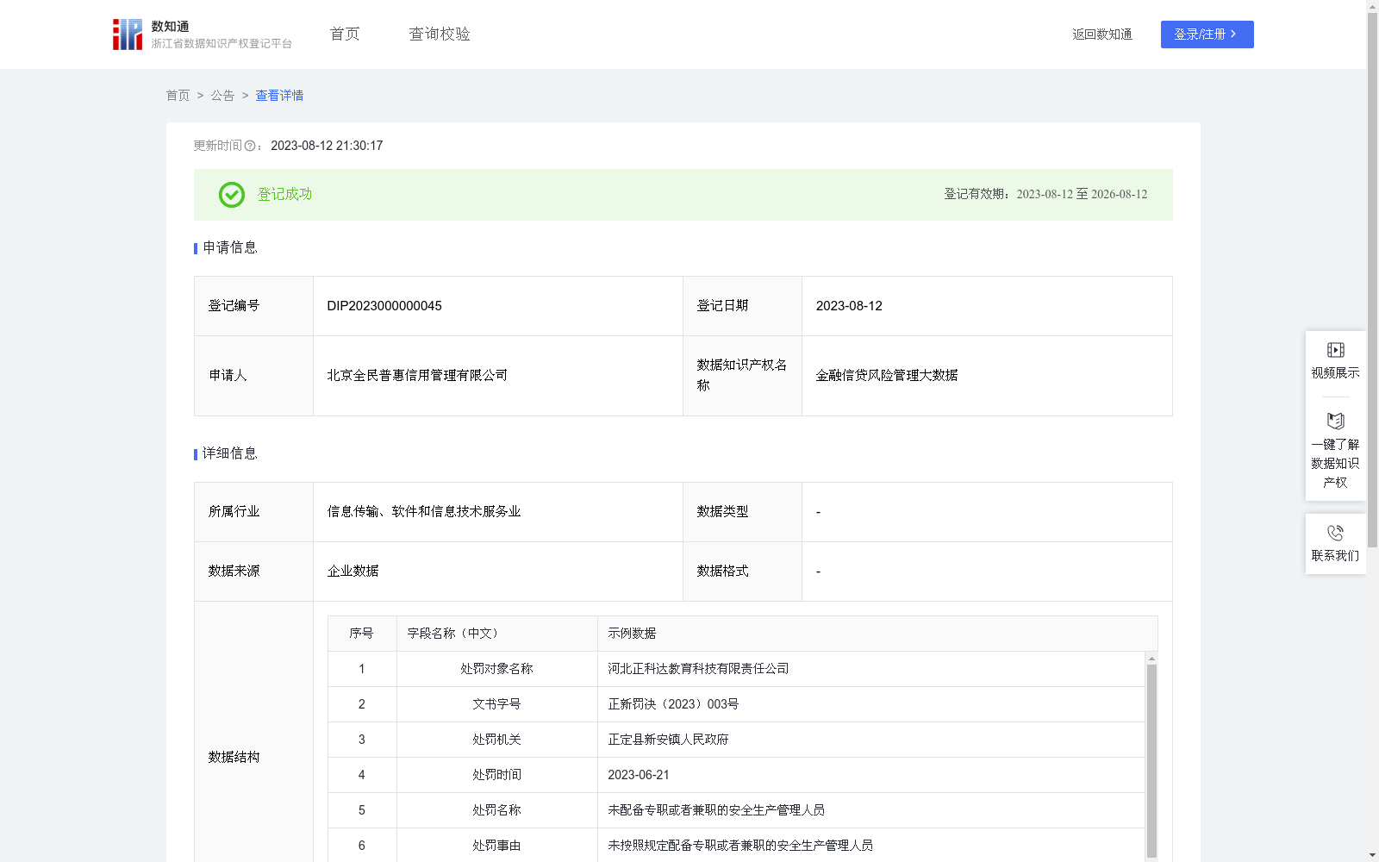This screenshot has height=862, width=1379.
Task: Open the 查询校验 nav menu
Action: pyautogui.click(x=440, y=34)
